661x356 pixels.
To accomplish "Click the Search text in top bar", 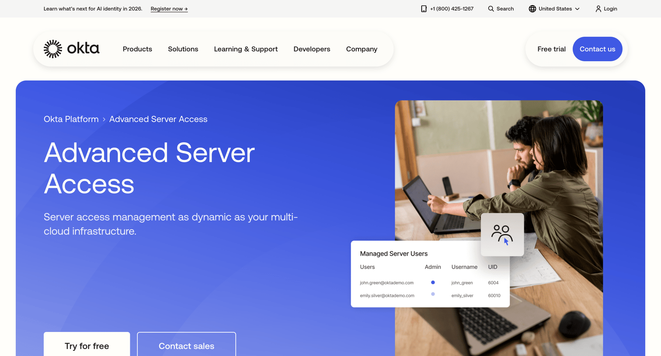I will (505, 9).
